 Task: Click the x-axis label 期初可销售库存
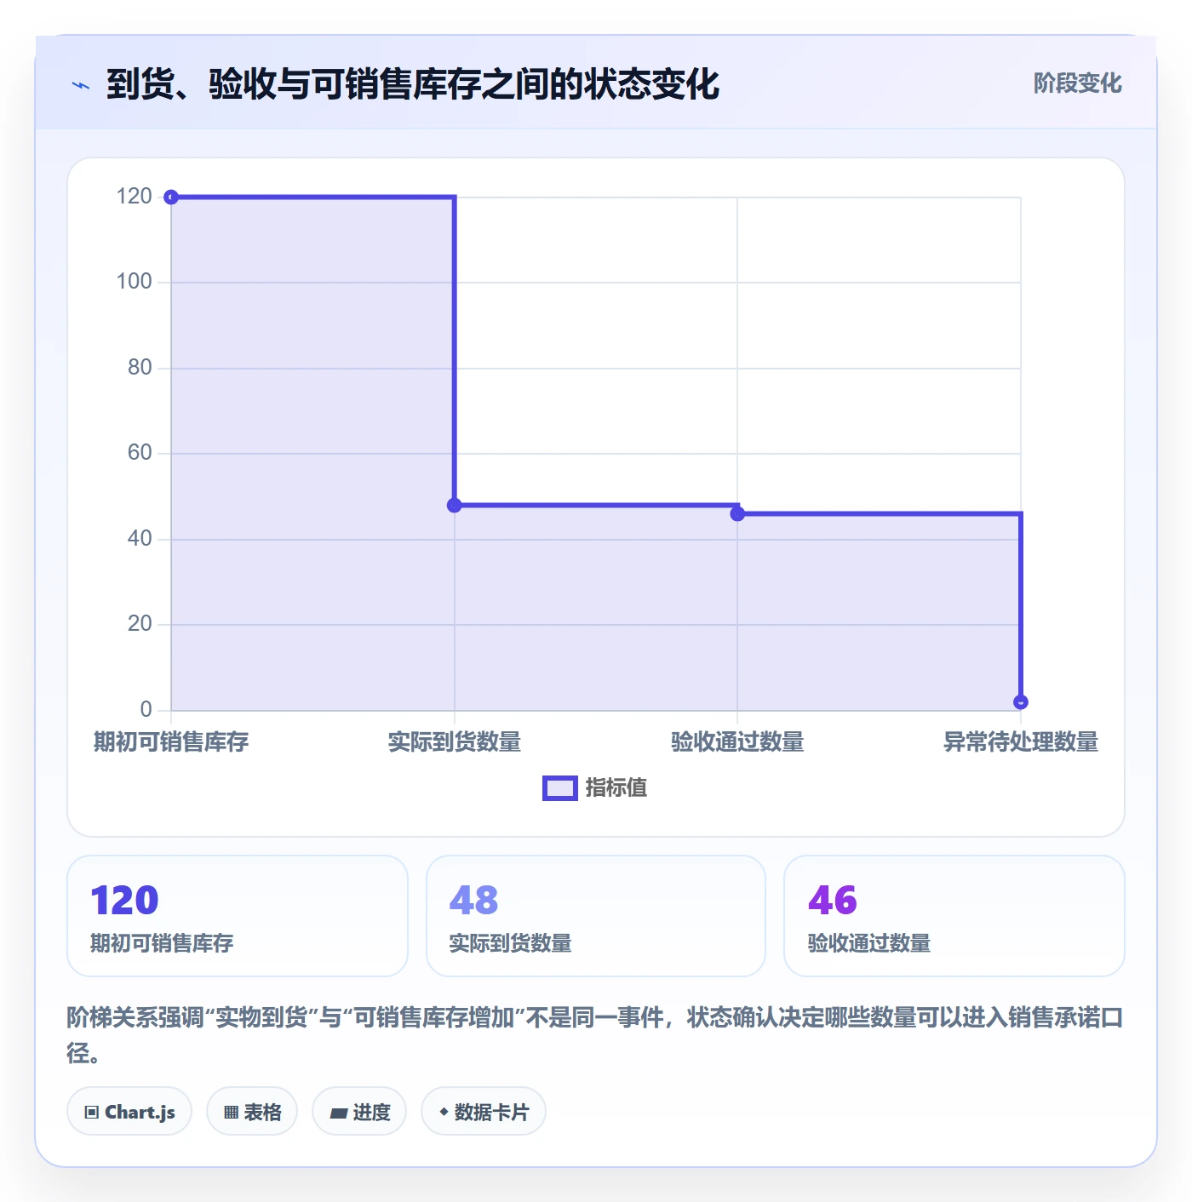(x=171, y=742)
